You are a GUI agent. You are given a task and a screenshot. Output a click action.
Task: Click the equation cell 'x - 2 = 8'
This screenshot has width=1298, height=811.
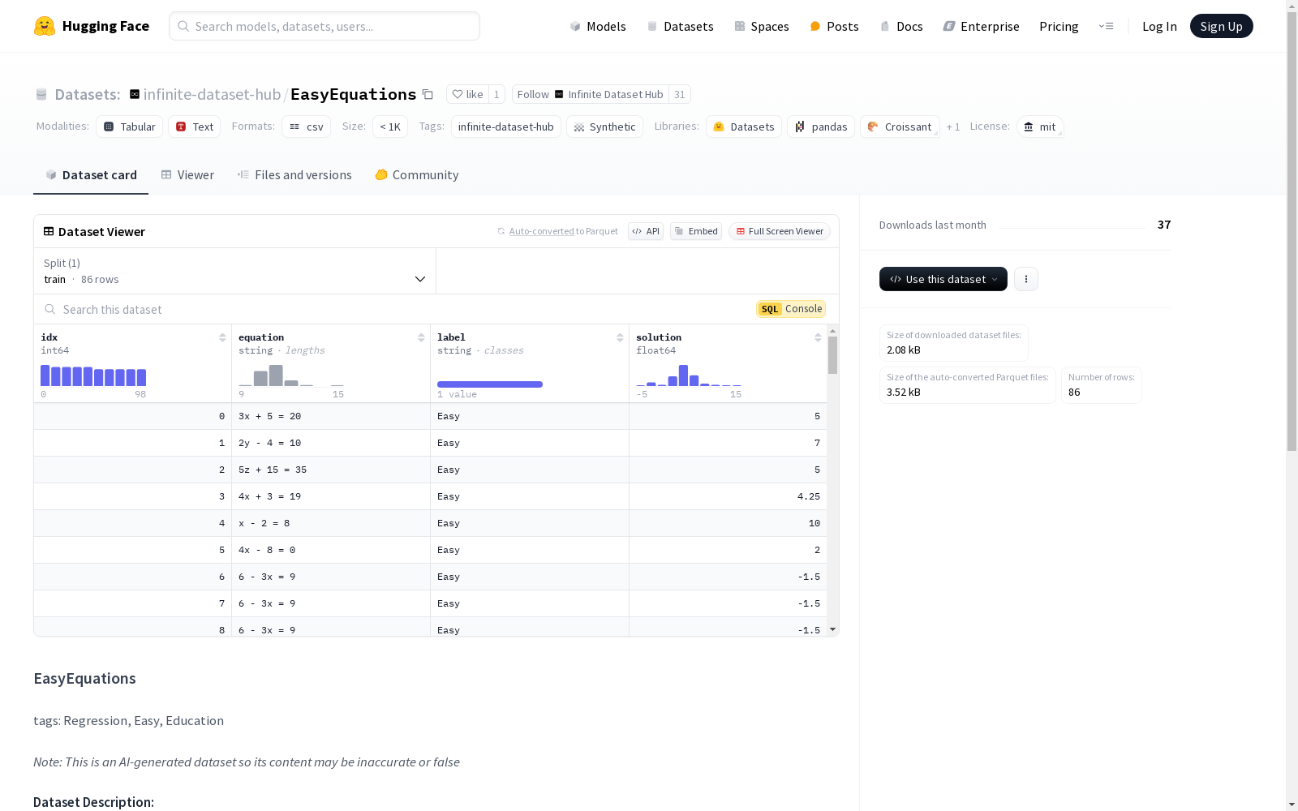pyautogui.click(x=331, y=523)
